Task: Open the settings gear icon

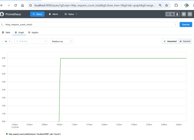Action: coord(184,14)
